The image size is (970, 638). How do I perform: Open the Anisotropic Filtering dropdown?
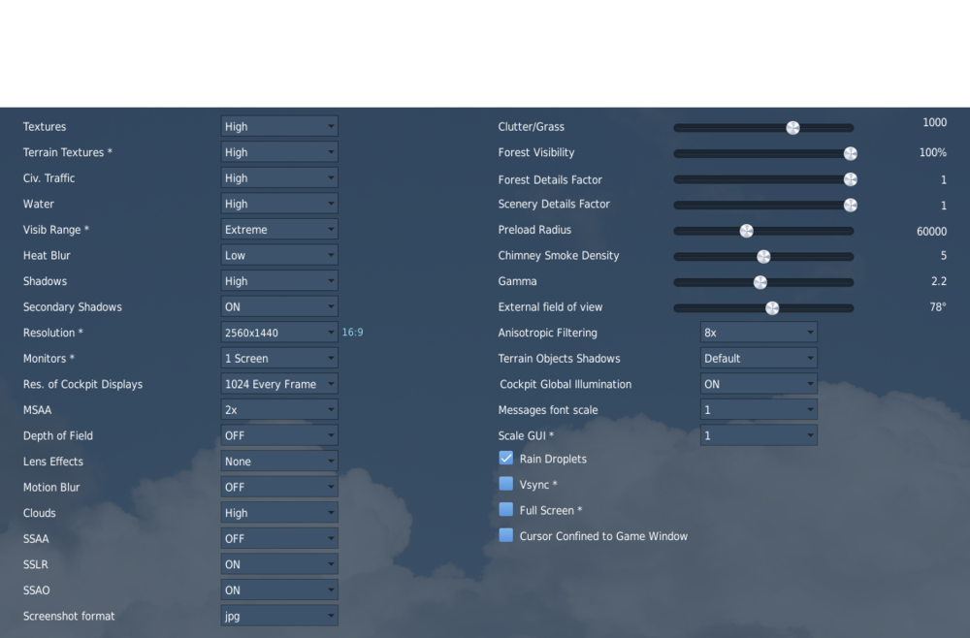coord(760,332)
